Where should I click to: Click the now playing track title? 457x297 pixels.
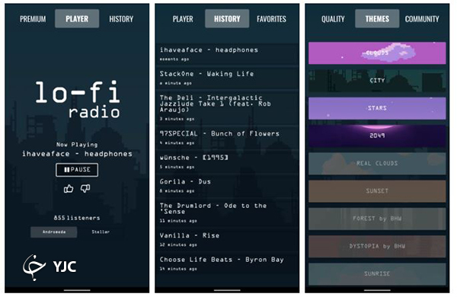pyautogui.click(x=77, y=154)
